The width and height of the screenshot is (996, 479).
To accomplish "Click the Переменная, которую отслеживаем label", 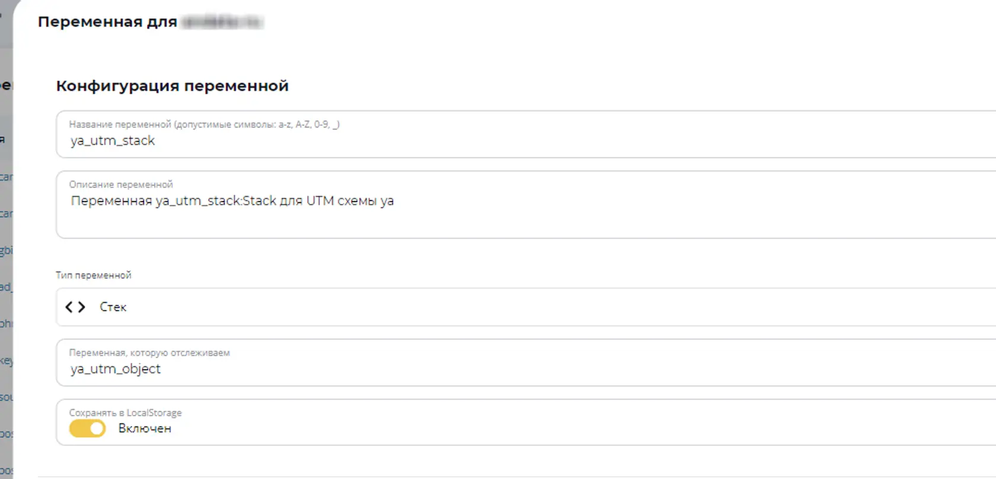I will (x=149, y=353).
